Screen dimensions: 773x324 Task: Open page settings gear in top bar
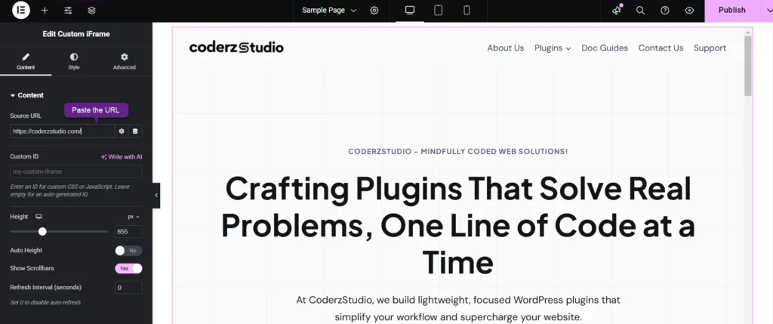pos(374,11)
